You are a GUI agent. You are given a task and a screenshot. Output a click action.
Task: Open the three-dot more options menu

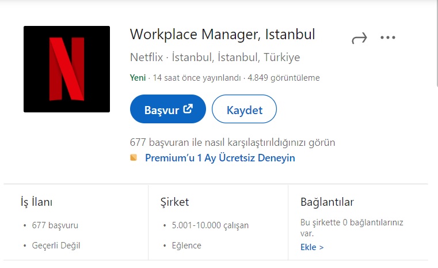pyautogui.click(x=388, y=37)
